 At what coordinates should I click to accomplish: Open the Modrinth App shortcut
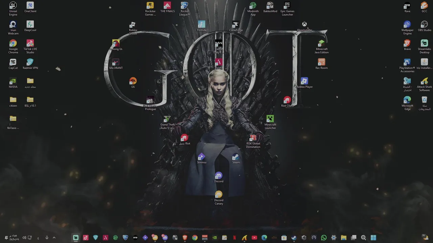[x=253, y=9]
